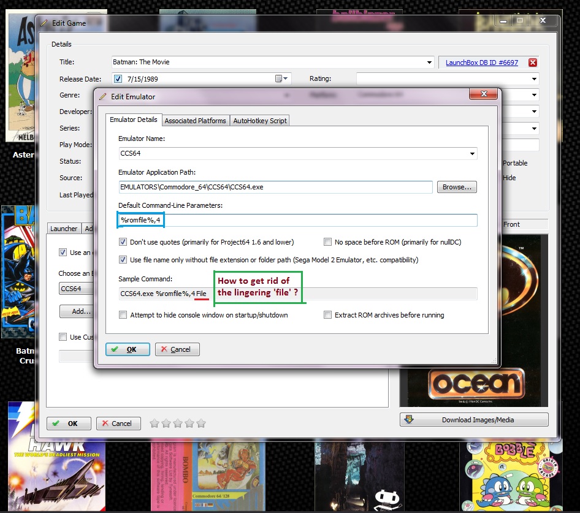Close the Edit Emulator dialog with red X
Viewport: 580px width, 513px height.
[x=483, y=94]
